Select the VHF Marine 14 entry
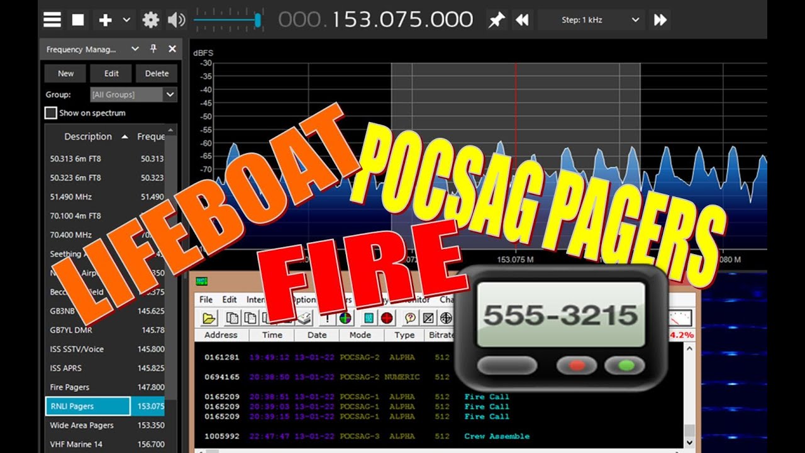This screenshot has height=453, width=805. pyautogui.click(x=104, y=444)
